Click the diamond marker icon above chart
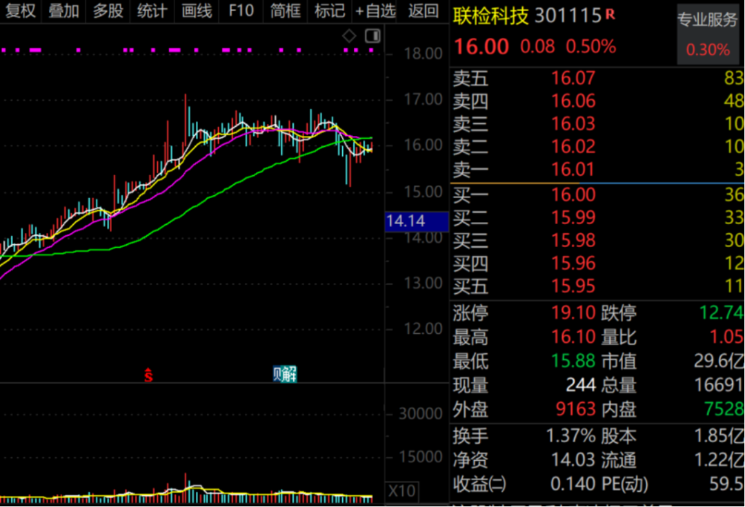 (350, 36)
